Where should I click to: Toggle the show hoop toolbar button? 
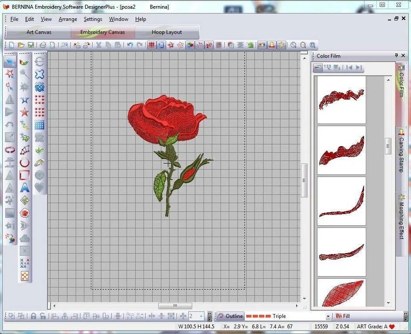161,45
